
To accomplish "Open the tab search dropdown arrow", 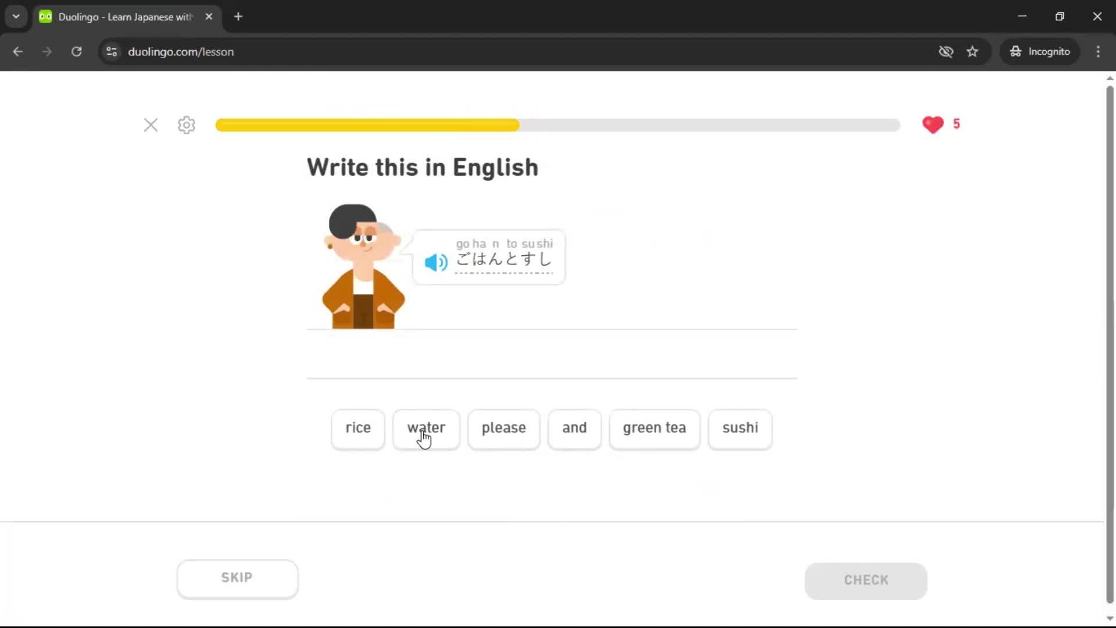I will pyautogui.click(x=16, y=16).
